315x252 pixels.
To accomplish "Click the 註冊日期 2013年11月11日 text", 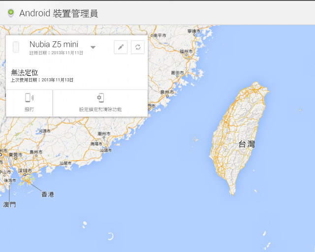I will click(56, 53).
